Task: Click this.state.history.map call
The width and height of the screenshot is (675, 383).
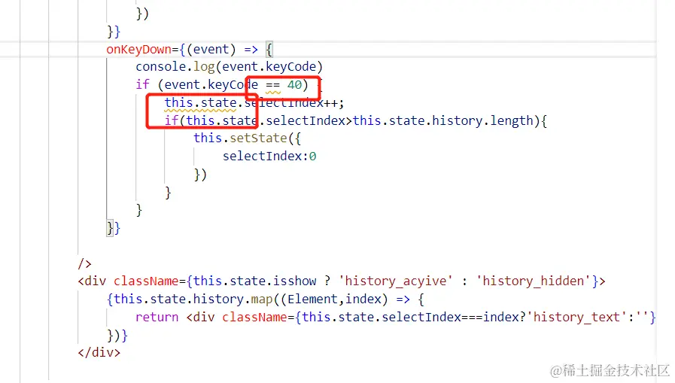Action: point(193,299)
